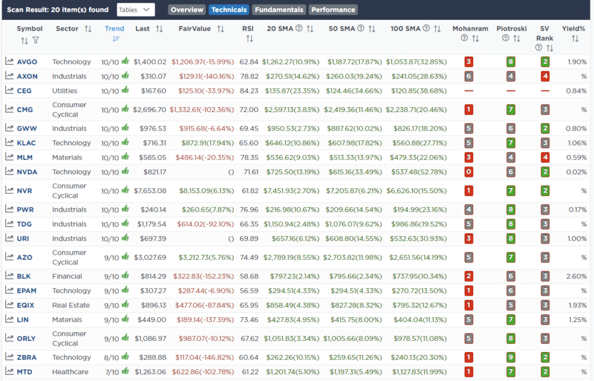Click NVDA's red Mohanram 0 badge
This screenshot has height=381, width=594.
[x=469, y=172]
